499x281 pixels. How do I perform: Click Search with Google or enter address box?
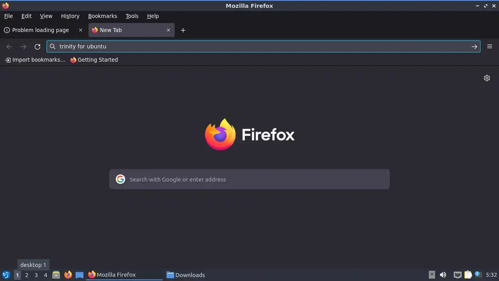tap(249, 179)
